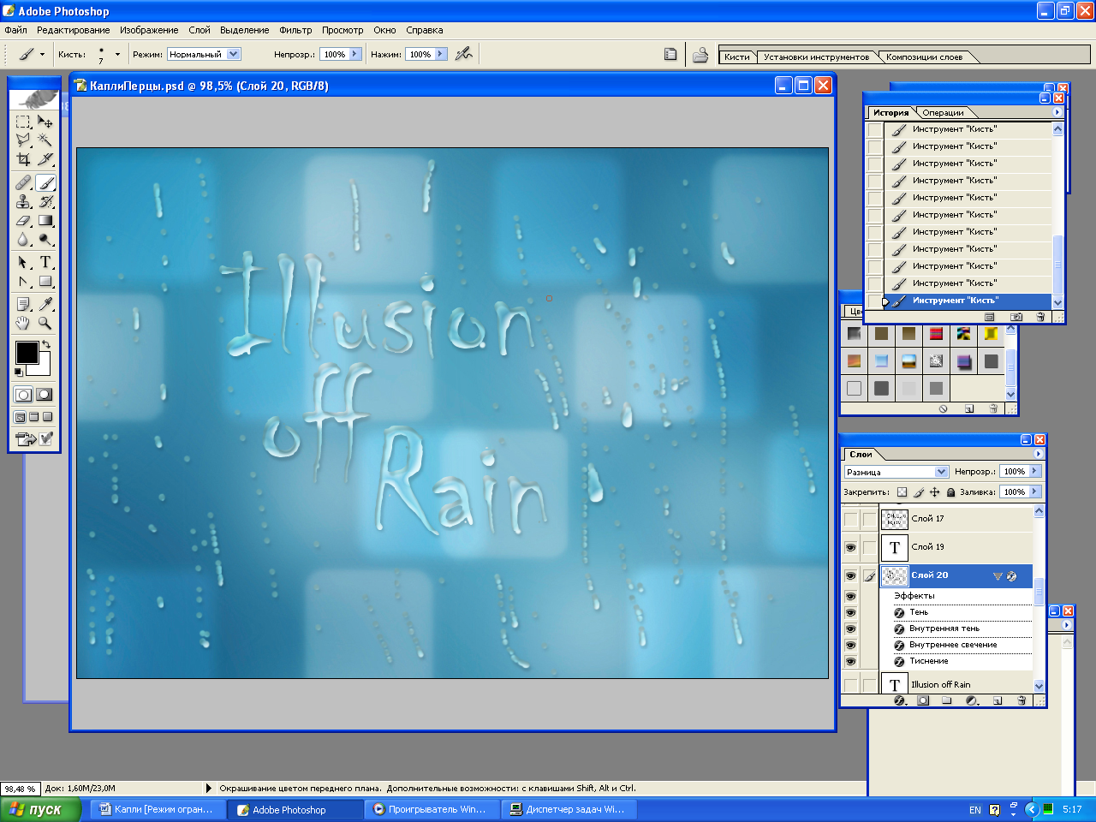
Task: Switch to the Операции tab
Action: [x=943, y=112]
